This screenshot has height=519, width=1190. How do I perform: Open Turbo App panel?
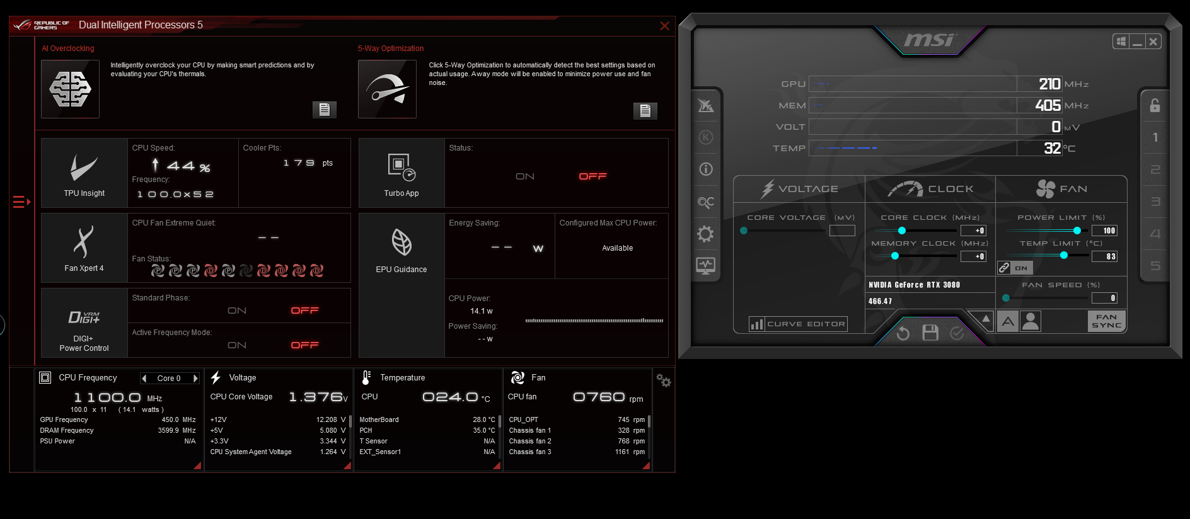(x=401, y=173)
